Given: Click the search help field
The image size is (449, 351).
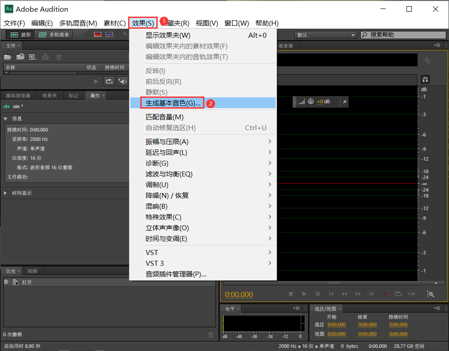Looking at the screenshot, I should pyautogui.click(x=403, y=35).
